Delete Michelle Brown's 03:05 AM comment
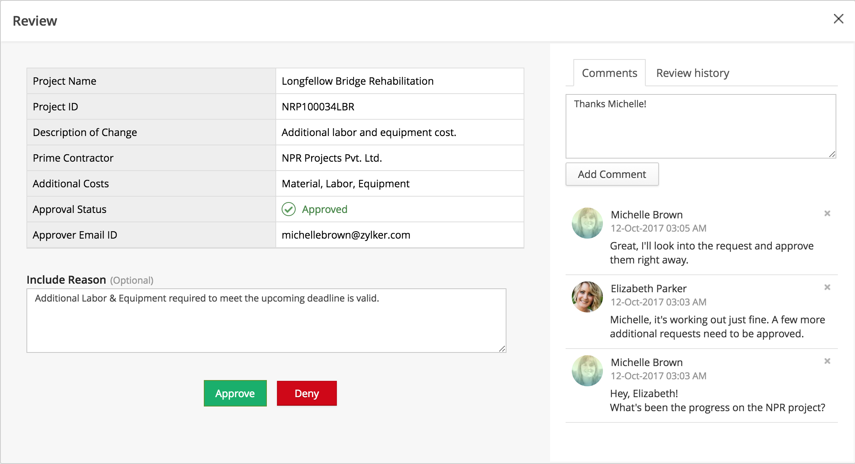Image resolution: width=855 pixels, height=464 pixels. coord(827,213)
